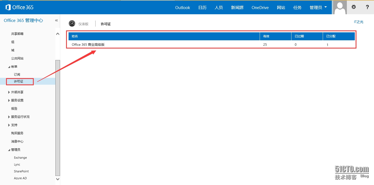
Task: Collapse the sidebar with double chevron
Action: click(x=56, y=21)
